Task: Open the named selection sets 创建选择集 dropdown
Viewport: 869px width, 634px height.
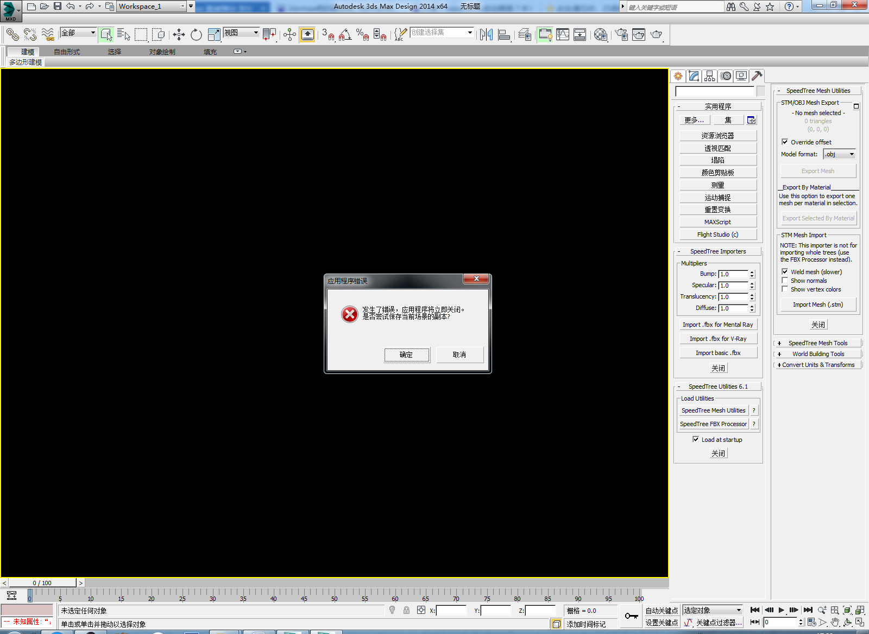Action: [x=442, y=33]
